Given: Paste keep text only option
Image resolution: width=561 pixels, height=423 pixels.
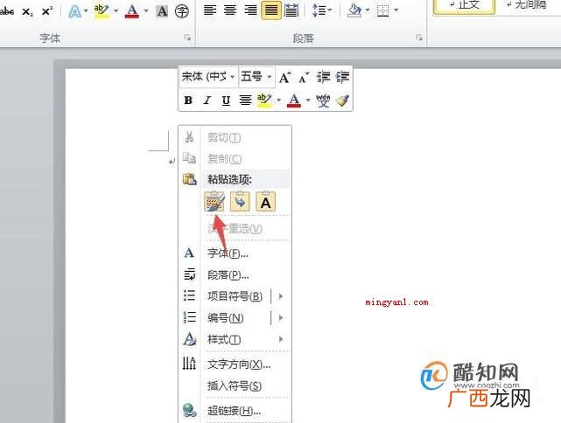Looking at the screenshot, I should [266, 202].
